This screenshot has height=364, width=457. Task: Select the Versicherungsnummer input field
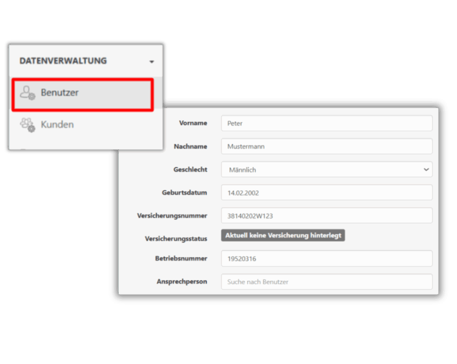326,216
